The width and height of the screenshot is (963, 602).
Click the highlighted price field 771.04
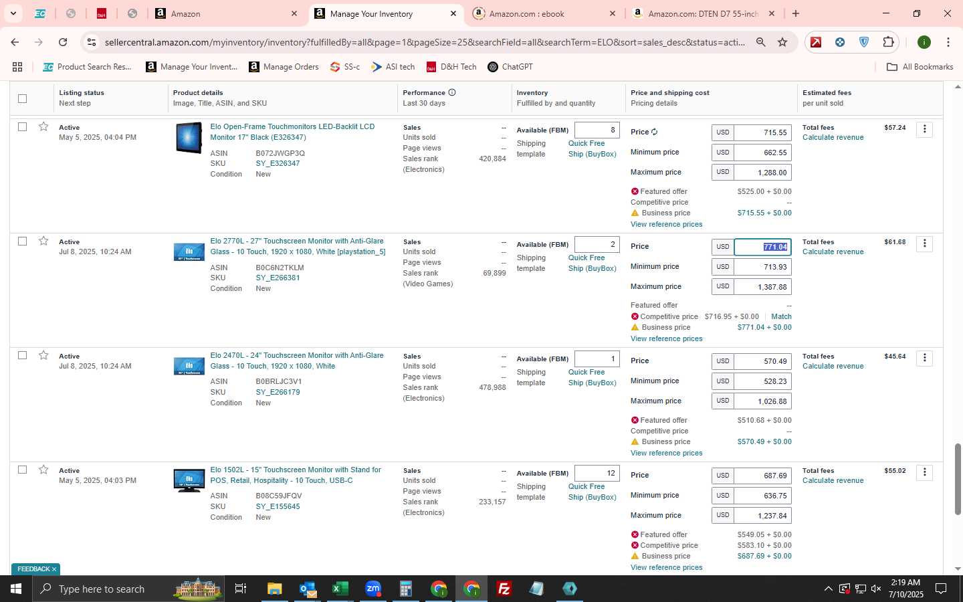click(762, 247)
